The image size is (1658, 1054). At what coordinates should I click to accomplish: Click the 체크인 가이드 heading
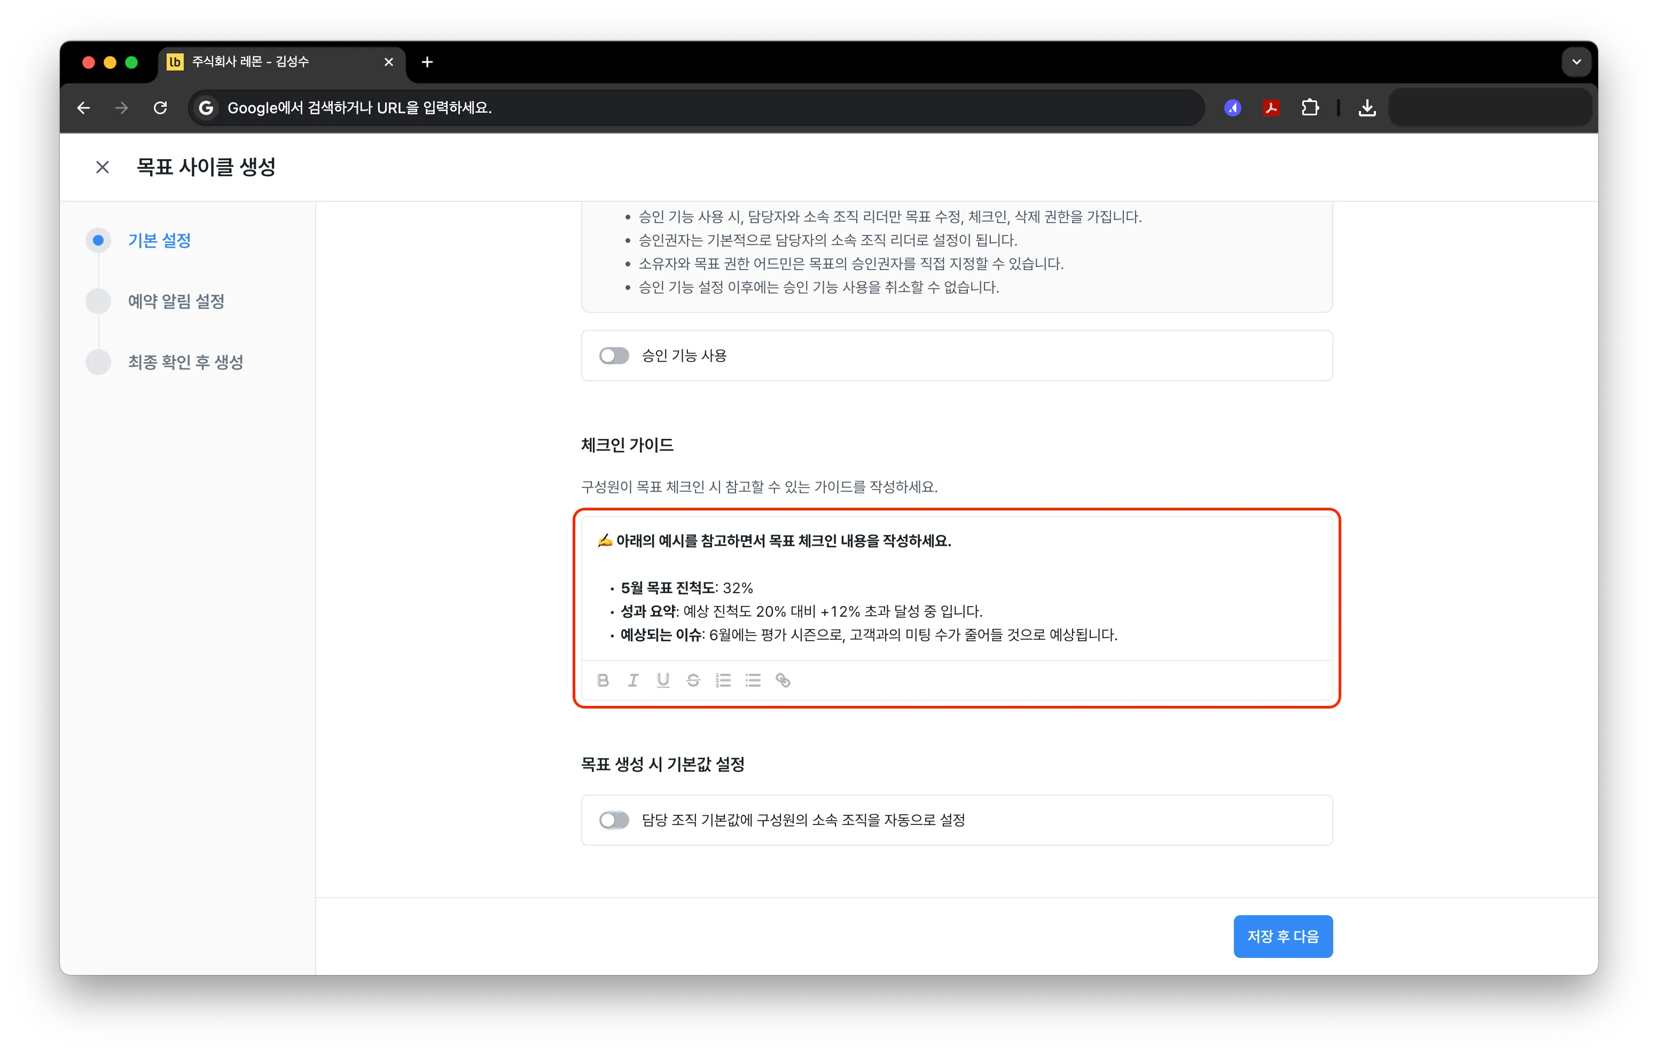click(x=627, y=445)
